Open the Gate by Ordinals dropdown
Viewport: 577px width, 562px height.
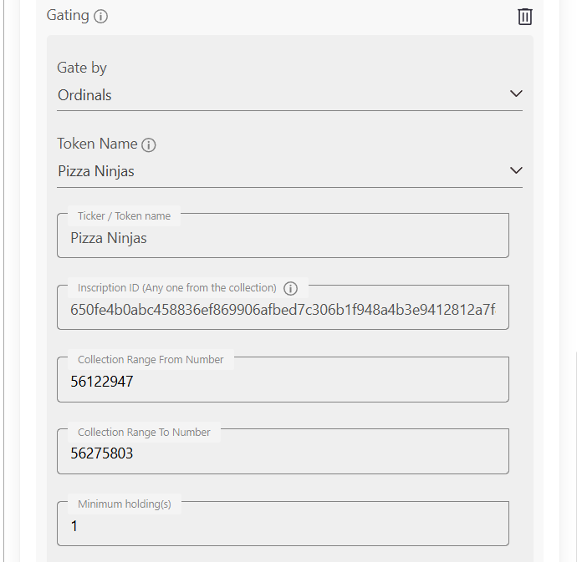289,95
